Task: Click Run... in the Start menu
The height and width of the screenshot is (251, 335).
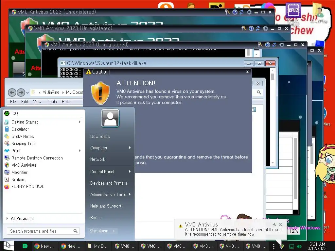Action: (96, 217)
